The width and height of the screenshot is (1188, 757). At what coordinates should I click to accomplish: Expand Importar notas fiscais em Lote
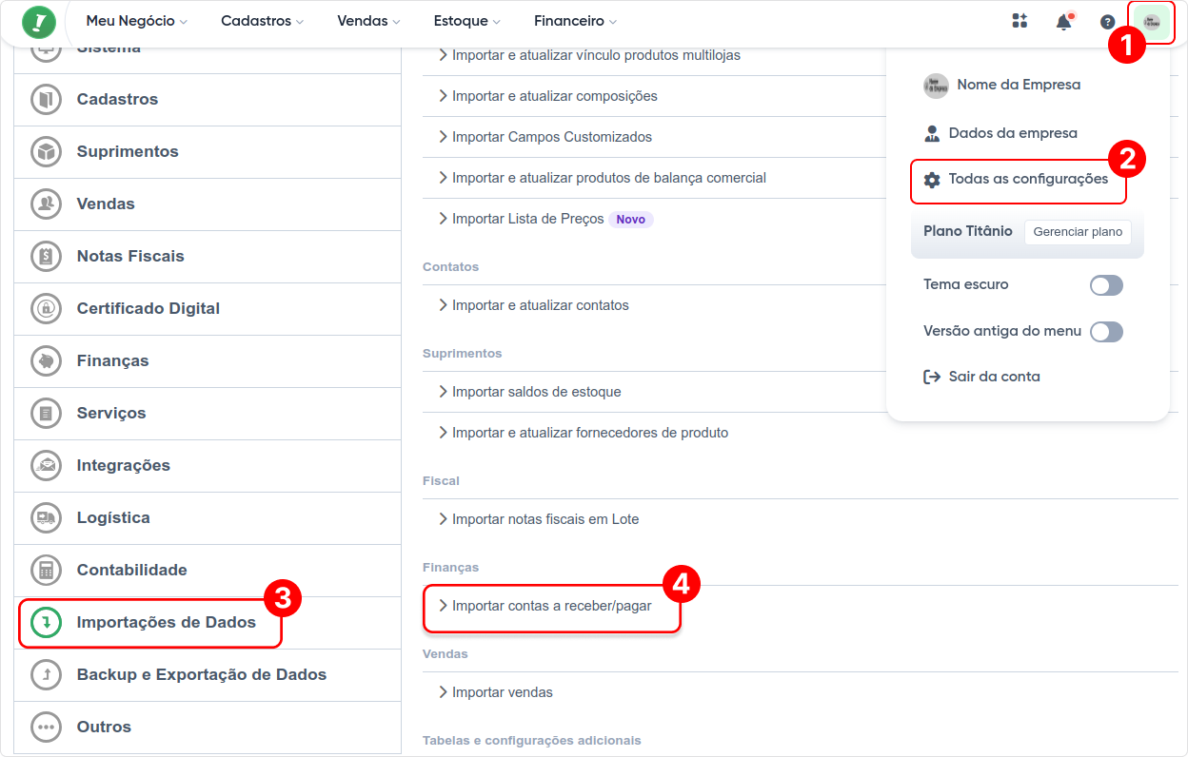click(538, 519)
